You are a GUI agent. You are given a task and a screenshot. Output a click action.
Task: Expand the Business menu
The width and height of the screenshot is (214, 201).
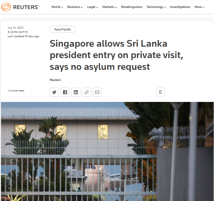75,7
